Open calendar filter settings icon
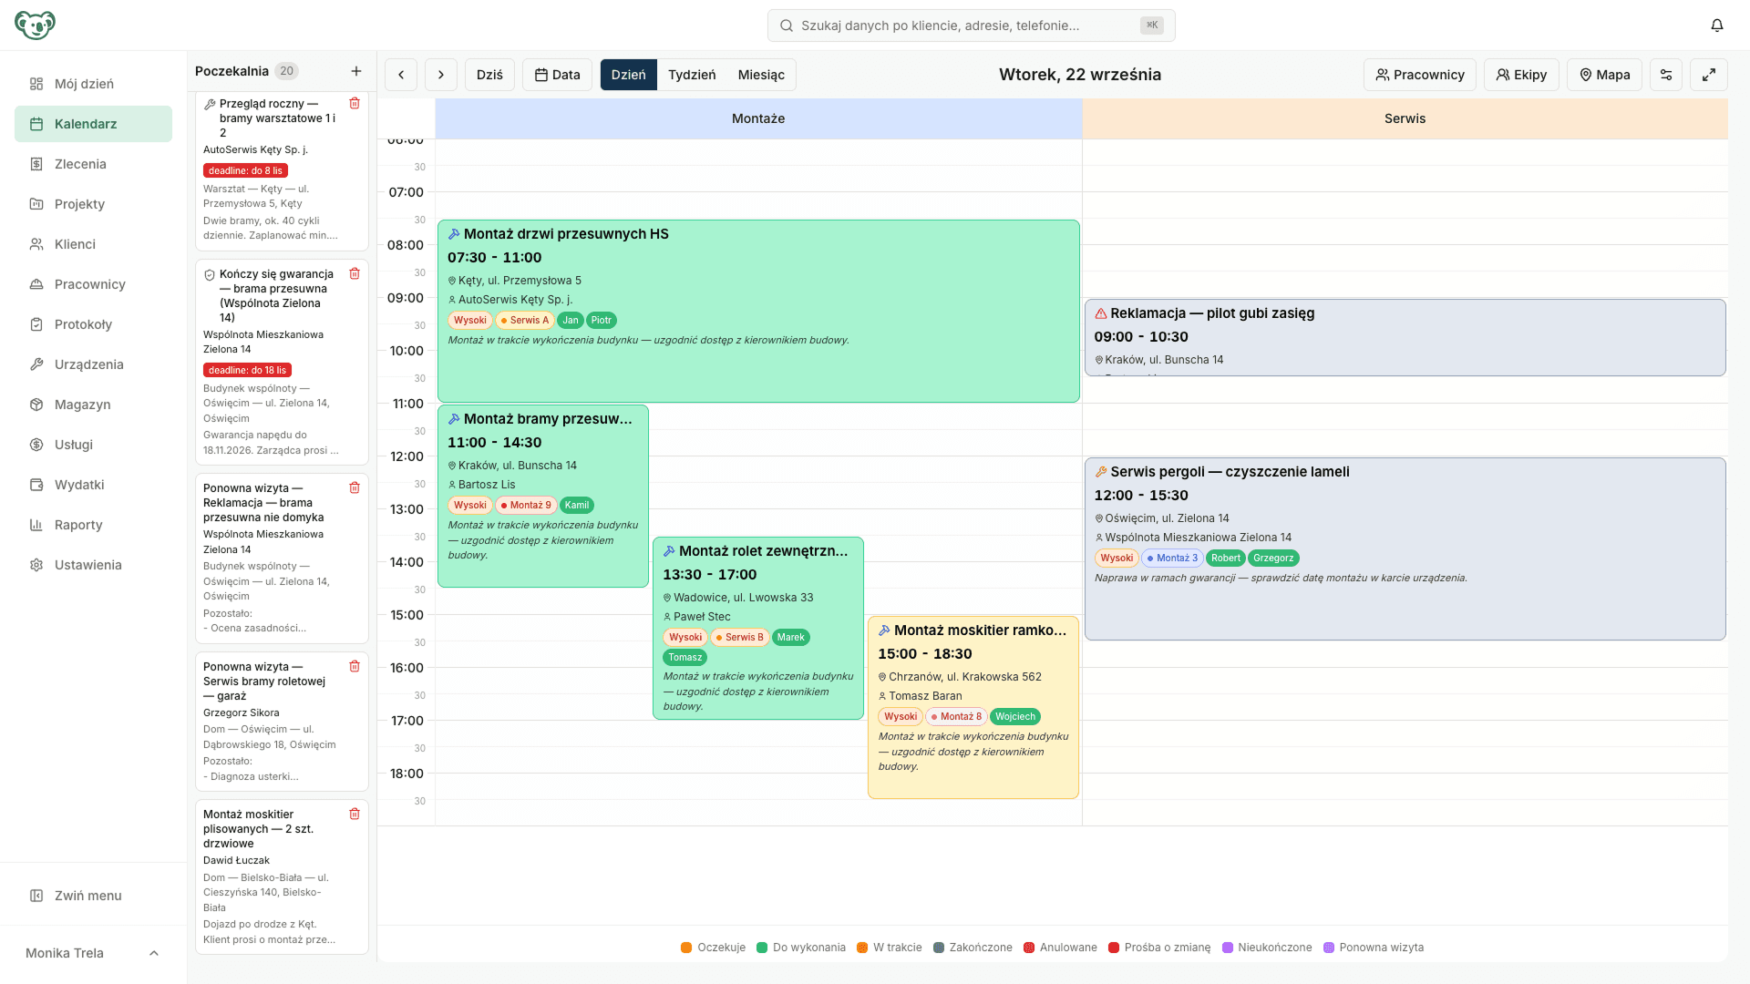The width and height of the screenshot is (1750, 984). pos(1666,75)
